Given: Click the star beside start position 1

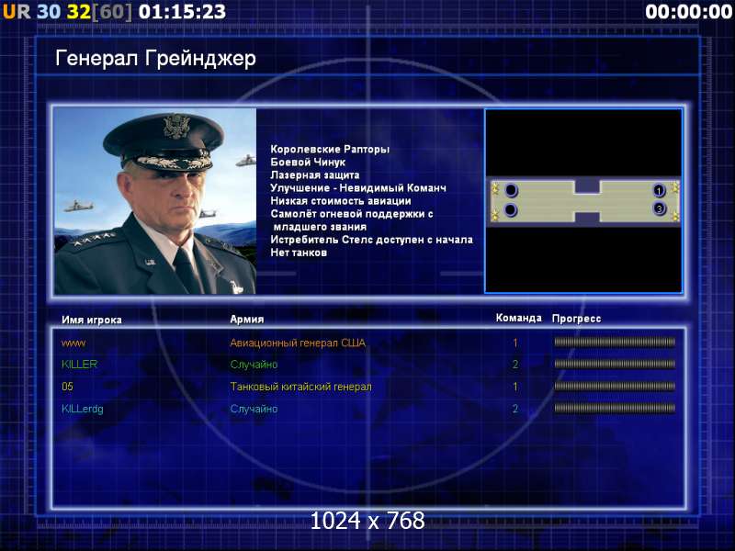Looking at the screenshot, I should [675, 187].
